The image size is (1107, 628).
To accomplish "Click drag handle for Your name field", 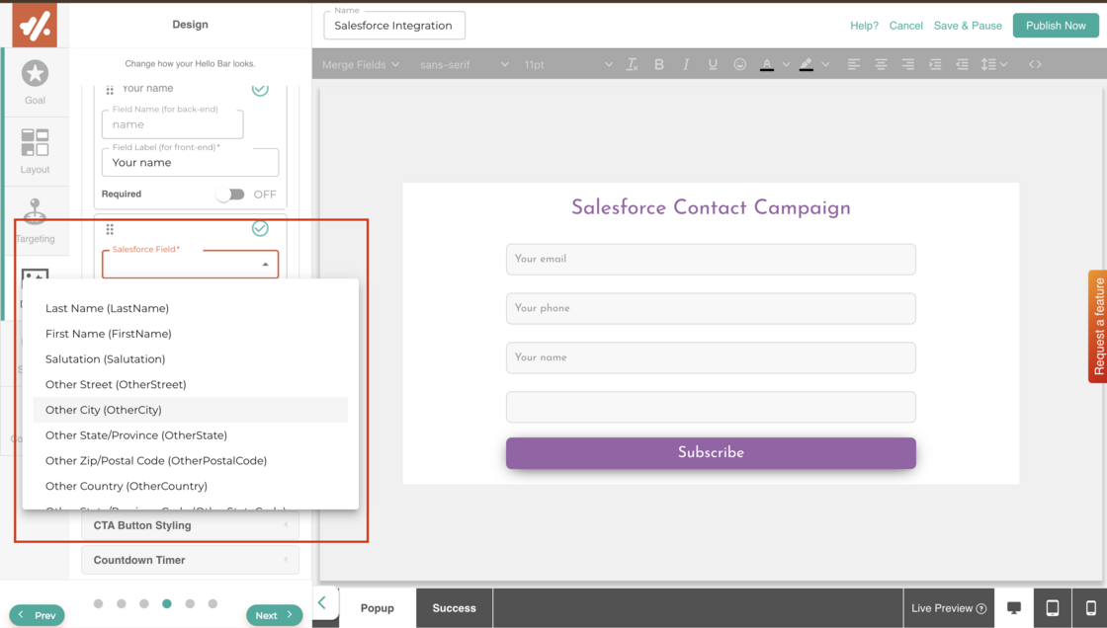I will pos(110,90).
